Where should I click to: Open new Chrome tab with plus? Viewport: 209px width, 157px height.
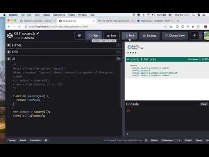point(178,21)
